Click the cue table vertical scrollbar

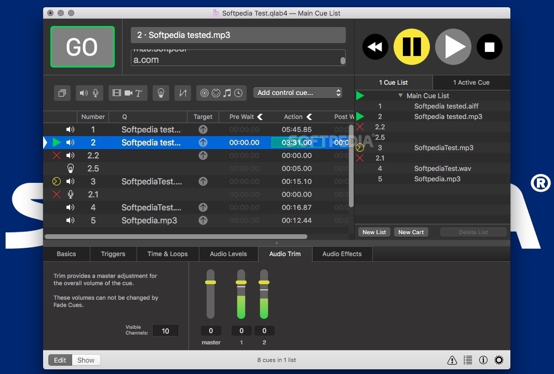(x=351, y=166)
